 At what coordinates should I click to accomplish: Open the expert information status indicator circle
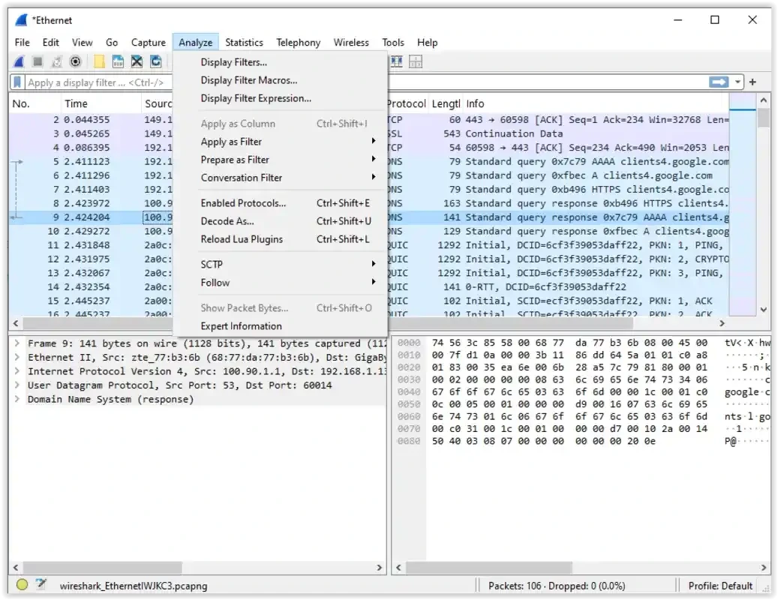22,585
